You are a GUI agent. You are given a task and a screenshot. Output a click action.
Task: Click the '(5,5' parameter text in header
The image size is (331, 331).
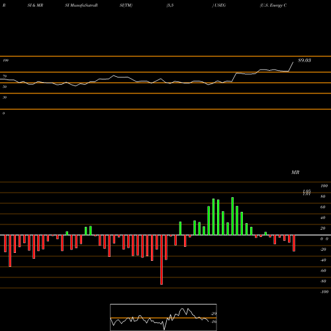(x=170, y=5)
